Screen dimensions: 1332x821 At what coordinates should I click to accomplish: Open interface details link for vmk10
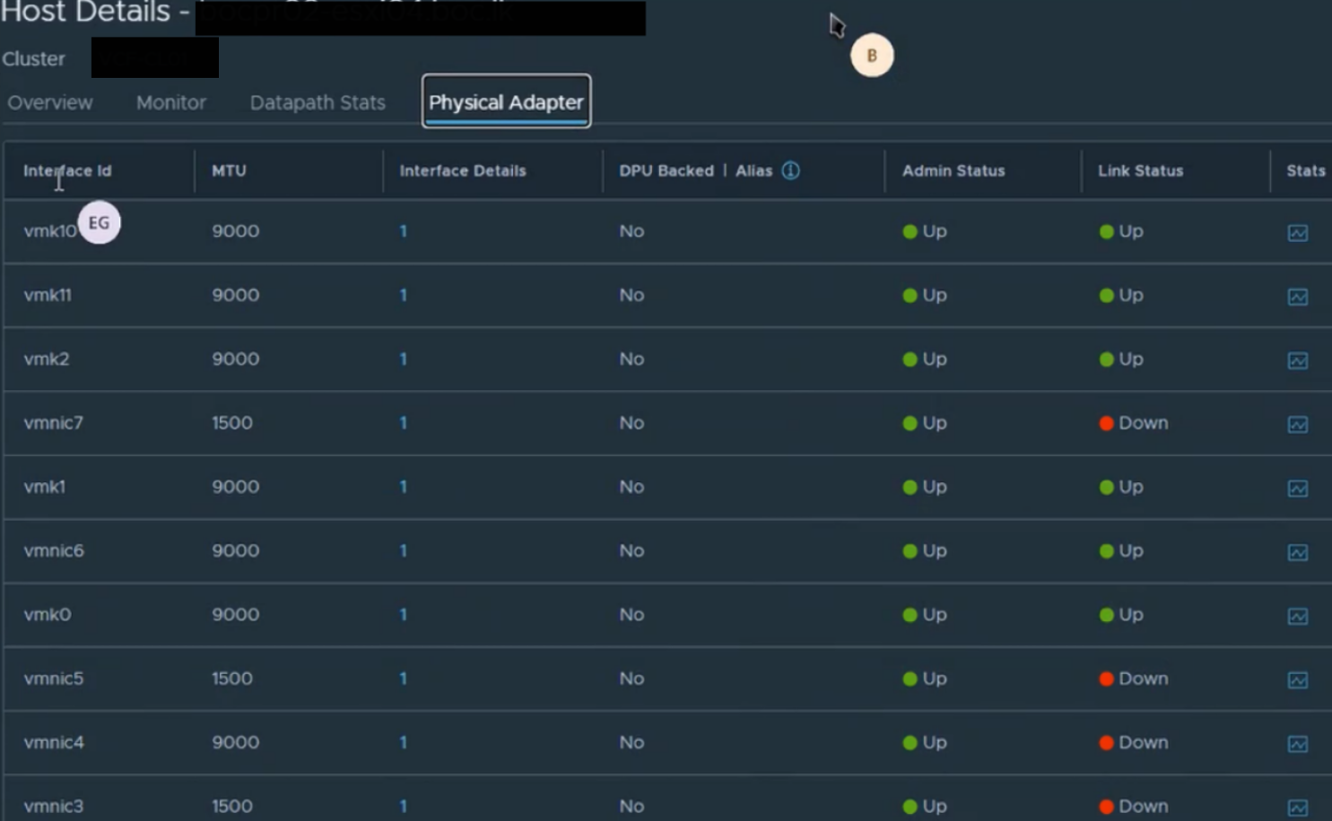[404, 231]
